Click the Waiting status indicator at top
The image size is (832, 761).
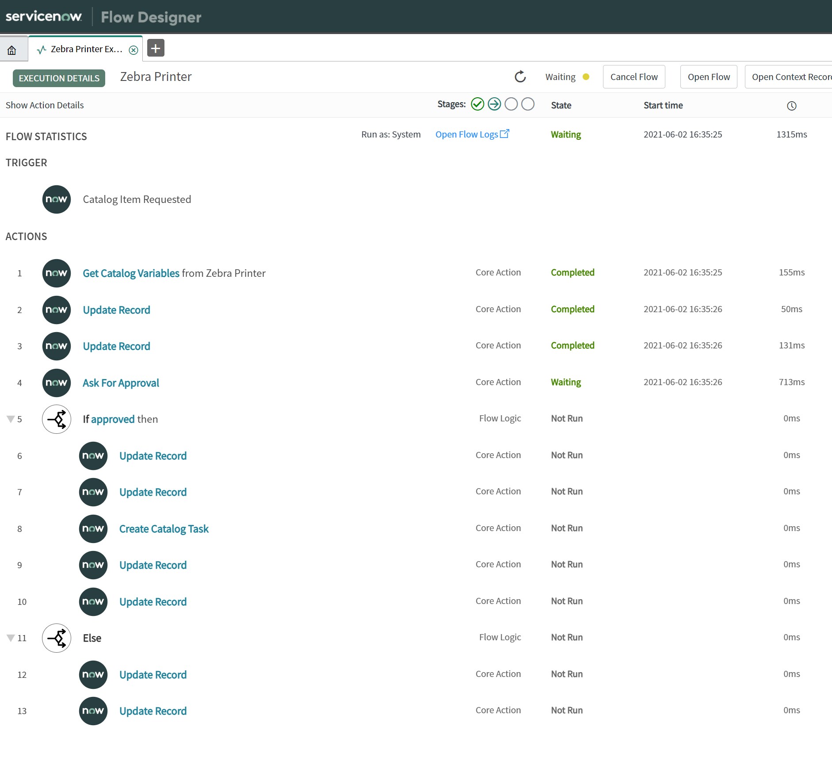point(567,77)
